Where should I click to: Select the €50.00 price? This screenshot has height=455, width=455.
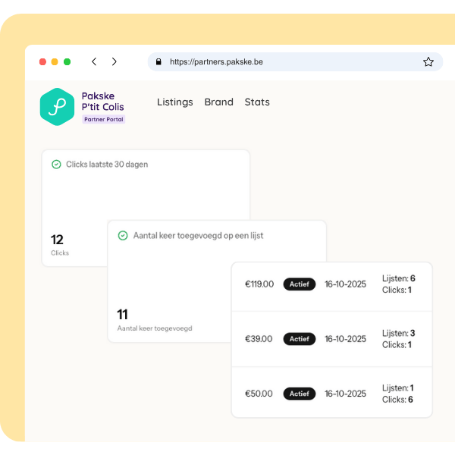pyautogui.click(x=259, y=394)
